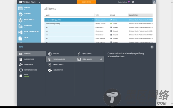Choose the From Gallery option
Viewport: 173px width, 108px height.
(90, 59)
